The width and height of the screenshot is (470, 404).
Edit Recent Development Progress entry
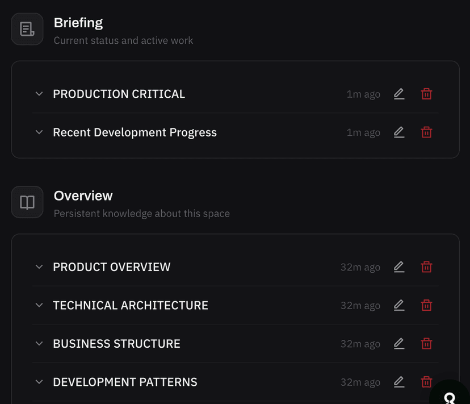(x=399, y=132)
